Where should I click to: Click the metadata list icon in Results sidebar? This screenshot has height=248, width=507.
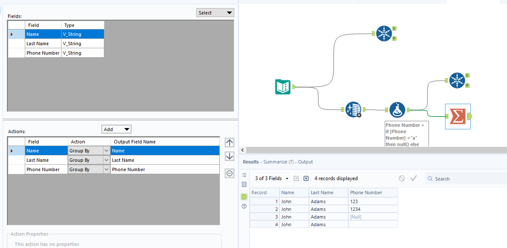[244, 175]
